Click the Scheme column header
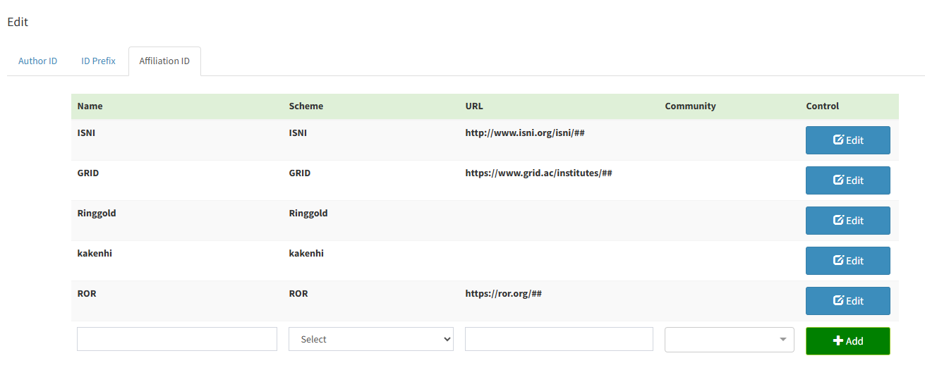The image size is (925, 382). (x=306, y=106)
